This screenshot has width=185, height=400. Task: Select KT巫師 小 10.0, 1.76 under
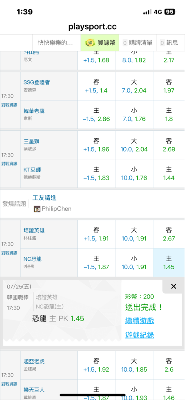point(134,174)
